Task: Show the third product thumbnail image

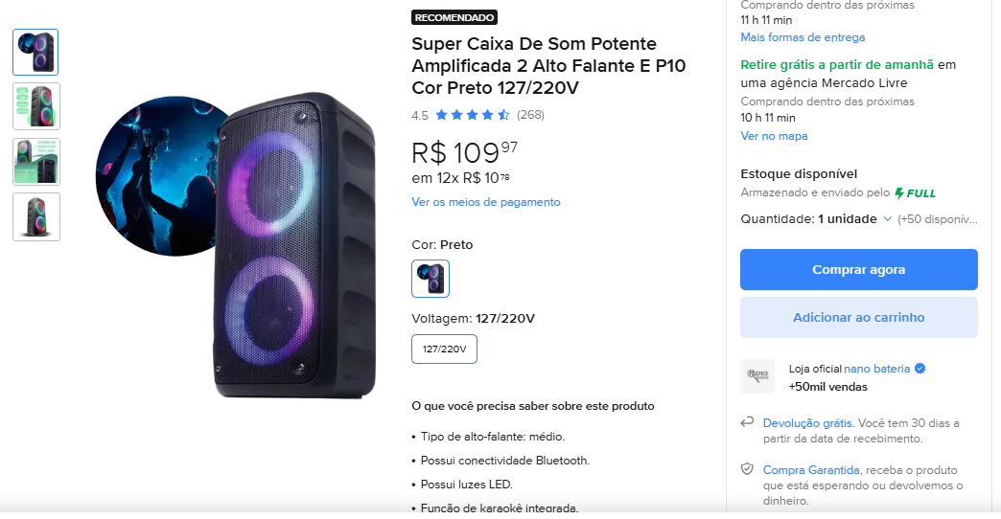Action: (x=36, y=162)
